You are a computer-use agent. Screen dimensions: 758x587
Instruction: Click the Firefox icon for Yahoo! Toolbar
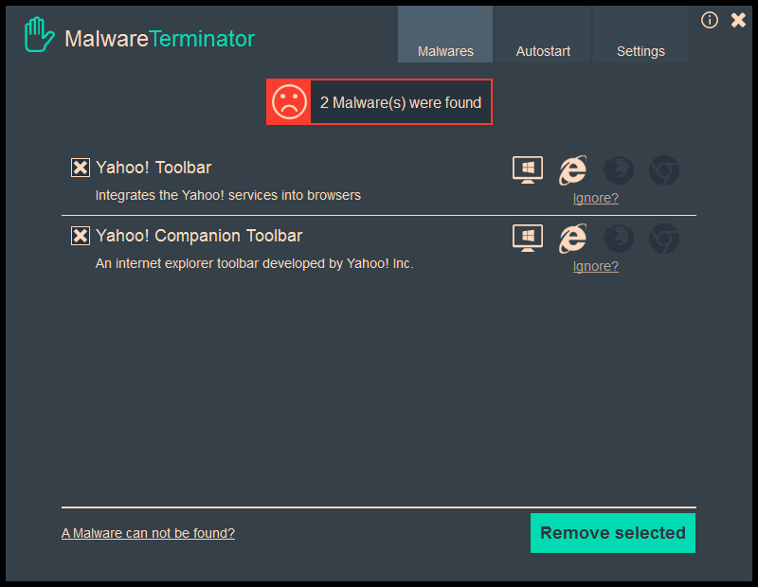point(619,170)
